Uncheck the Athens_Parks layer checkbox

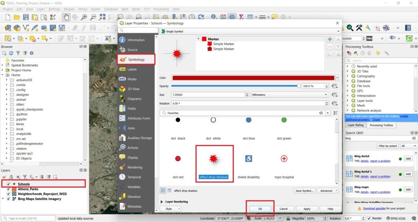[8, 189]
